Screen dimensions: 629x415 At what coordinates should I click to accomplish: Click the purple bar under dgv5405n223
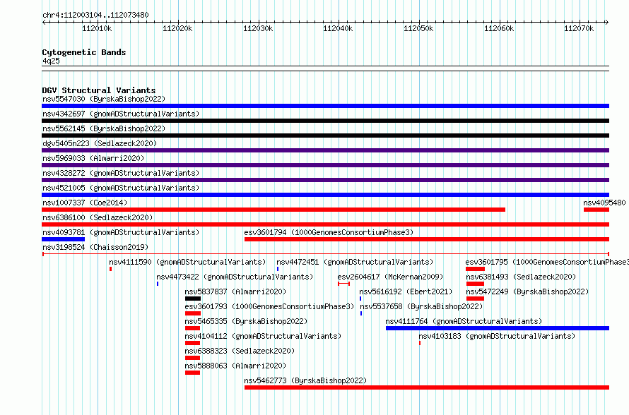pos(325,150)
